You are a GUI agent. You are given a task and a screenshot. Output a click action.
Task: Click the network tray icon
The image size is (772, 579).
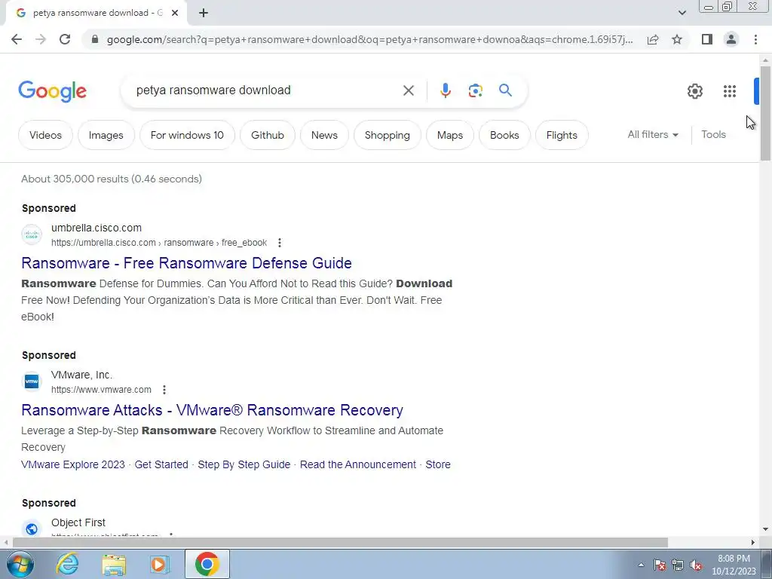(x=678, y=565)
